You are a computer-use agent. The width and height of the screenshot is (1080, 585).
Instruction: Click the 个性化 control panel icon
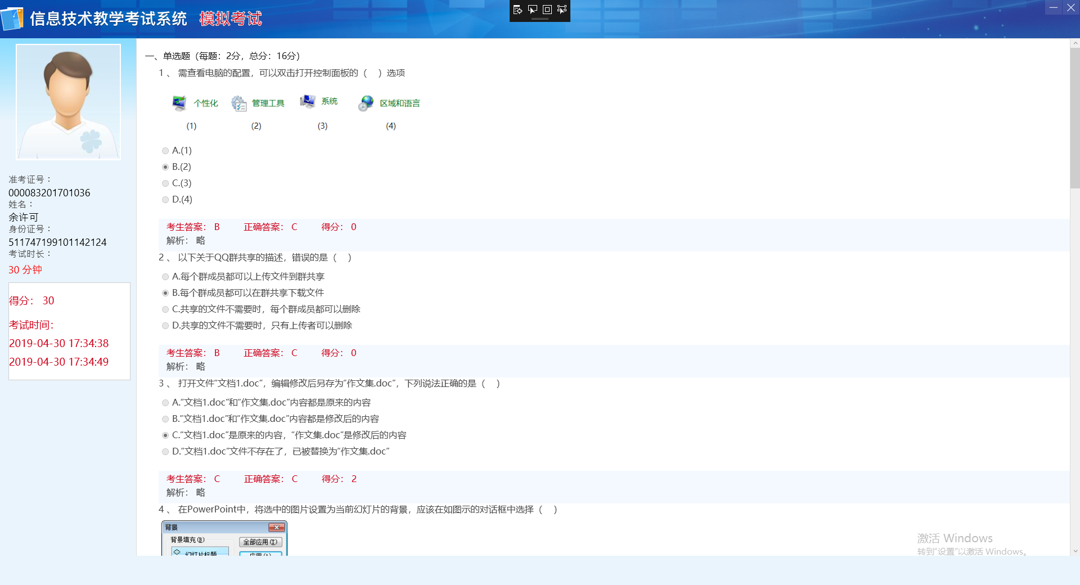[179, 103]
